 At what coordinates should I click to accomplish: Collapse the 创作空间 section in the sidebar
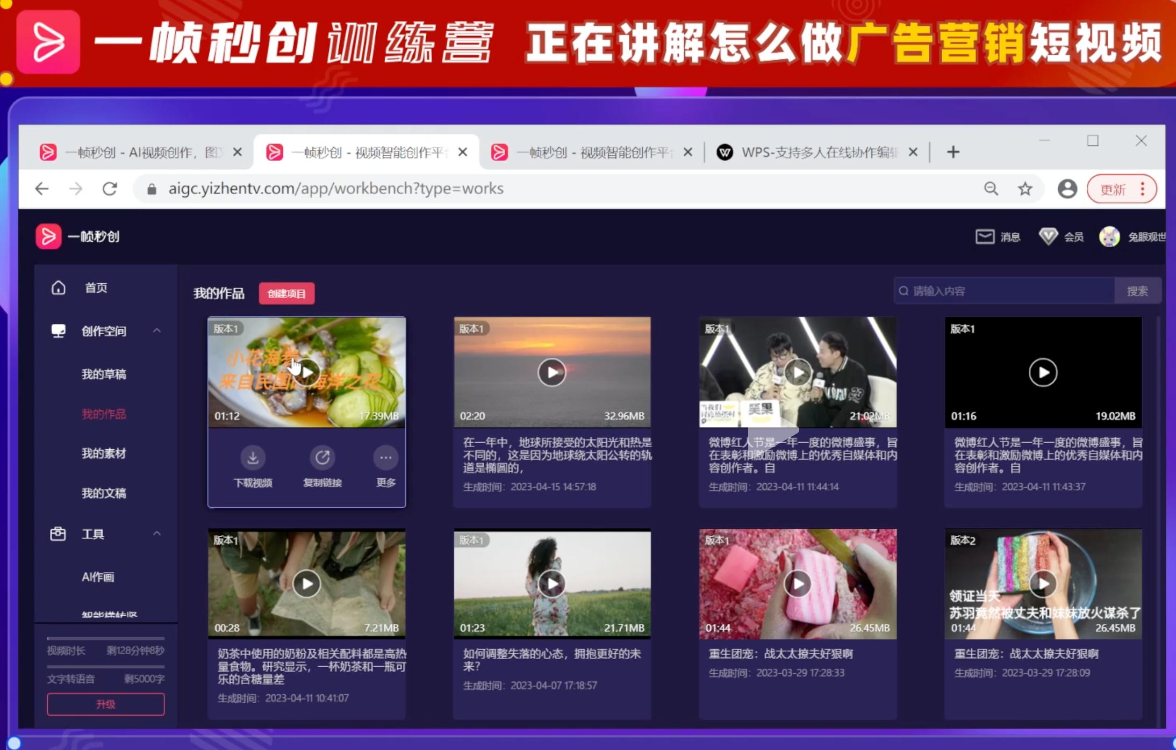157,330
